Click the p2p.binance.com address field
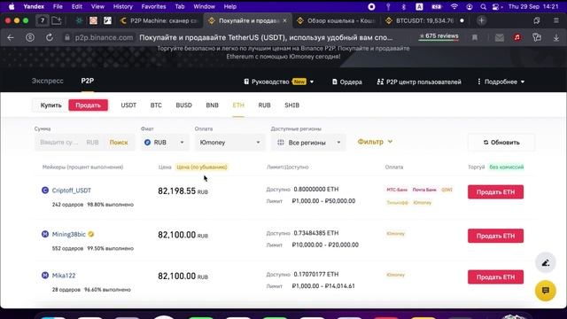 [104, 37]
